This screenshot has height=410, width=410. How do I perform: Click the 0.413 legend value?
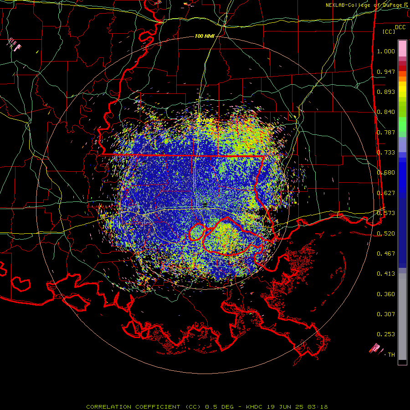pos(386,274)
